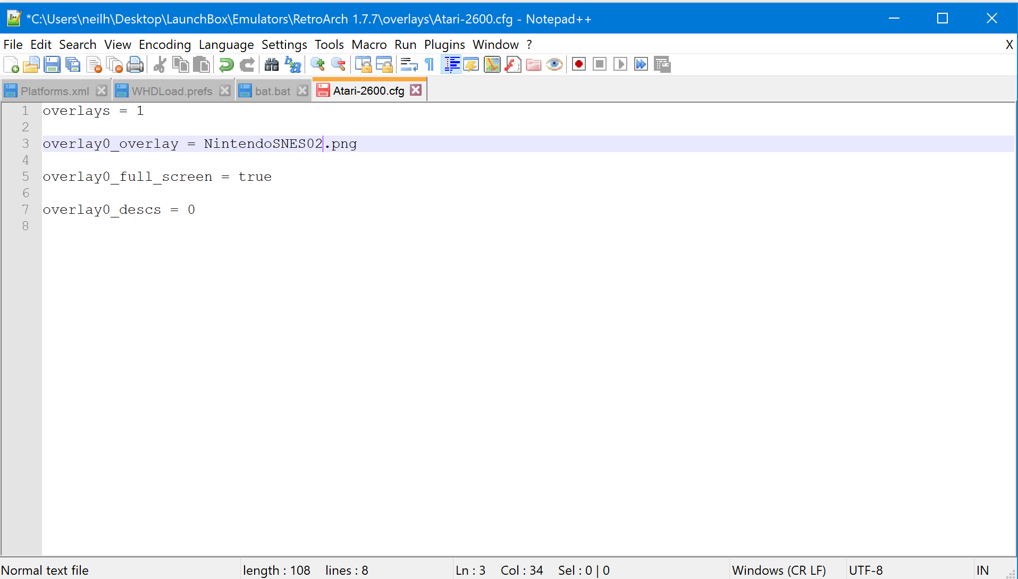Click the Close All documents icon

pyautogui.click(x=114, y=64)
